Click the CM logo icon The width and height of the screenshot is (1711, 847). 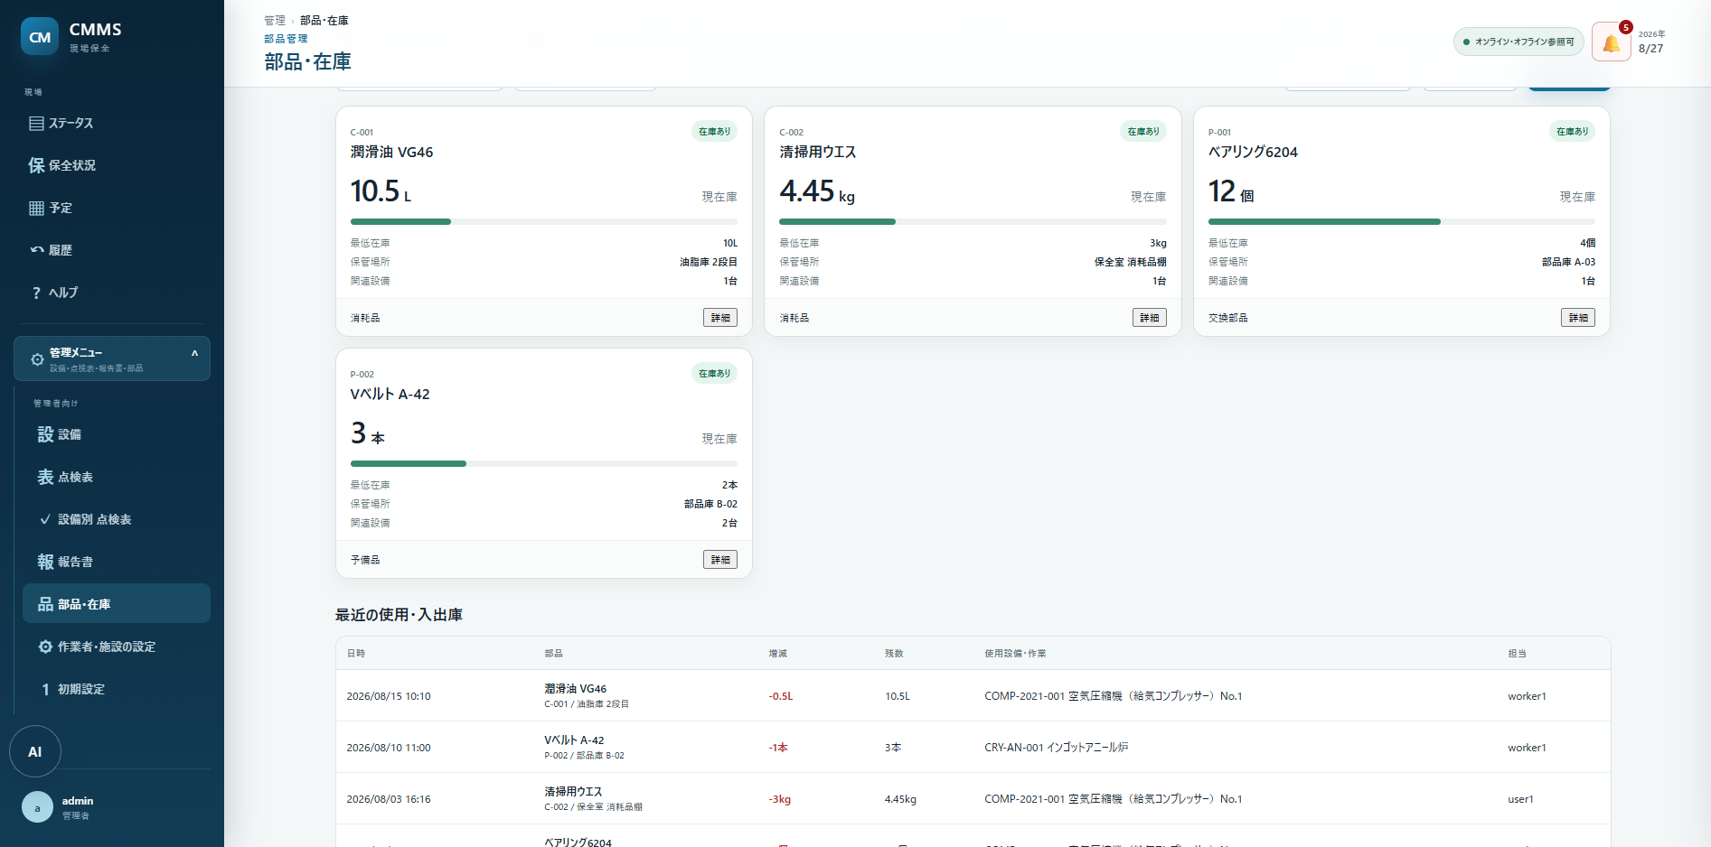point(40,37)
